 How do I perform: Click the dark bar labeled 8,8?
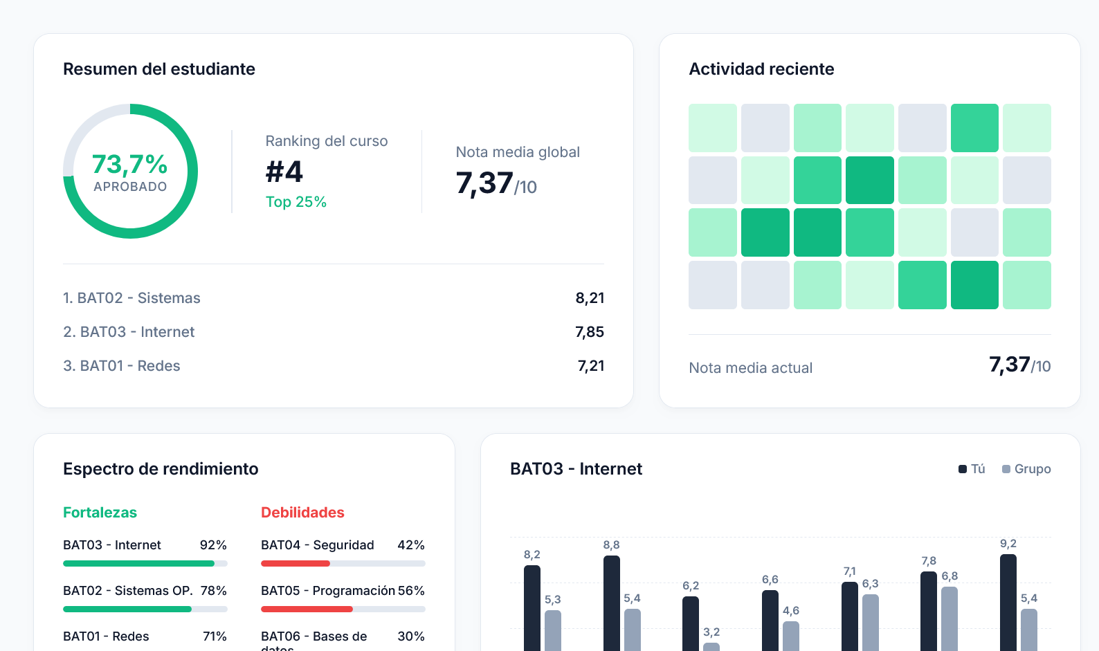click(612, 603)
